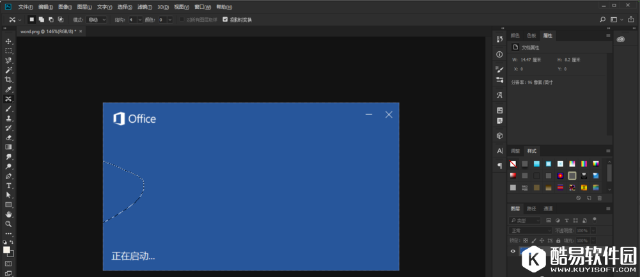This screenshot has height=277, width=640.
Task: Select the Zoom tool in the toolbar
Action: coord(8,224)
